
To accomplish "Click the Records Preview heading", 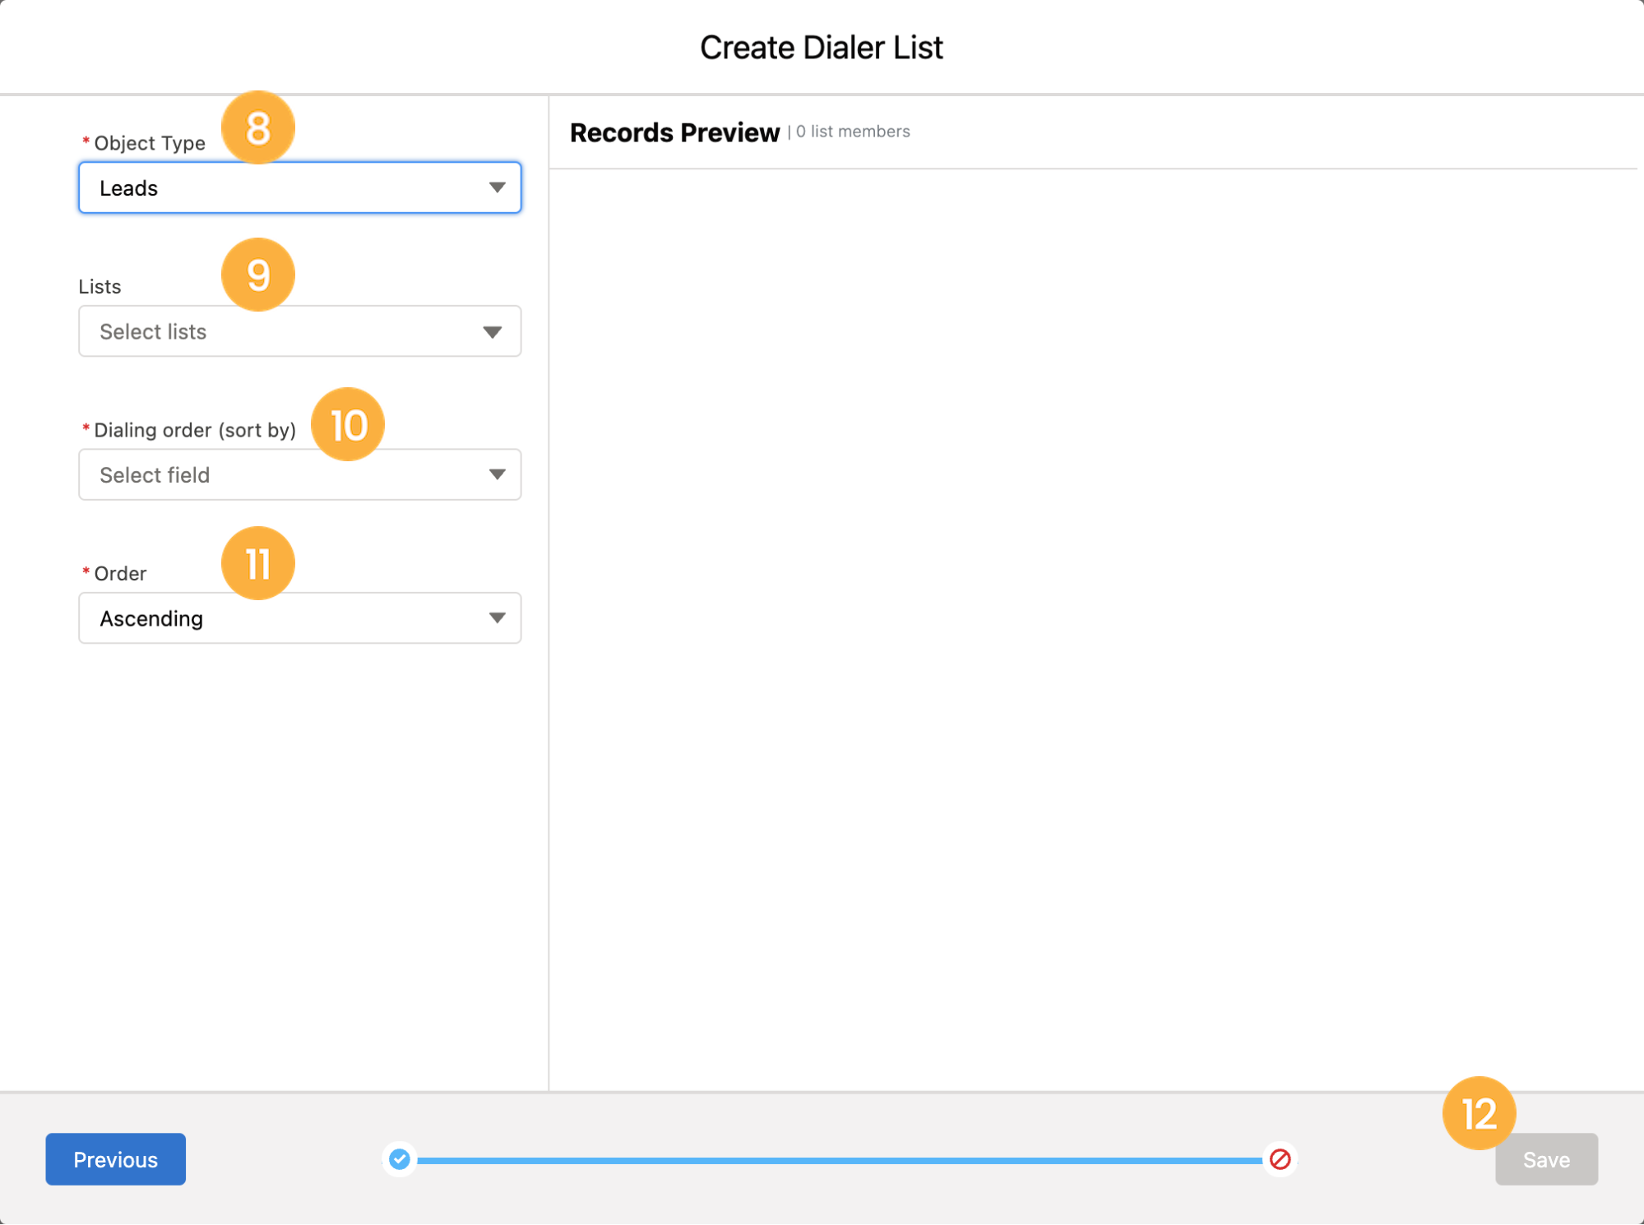I will coord(674,132).
